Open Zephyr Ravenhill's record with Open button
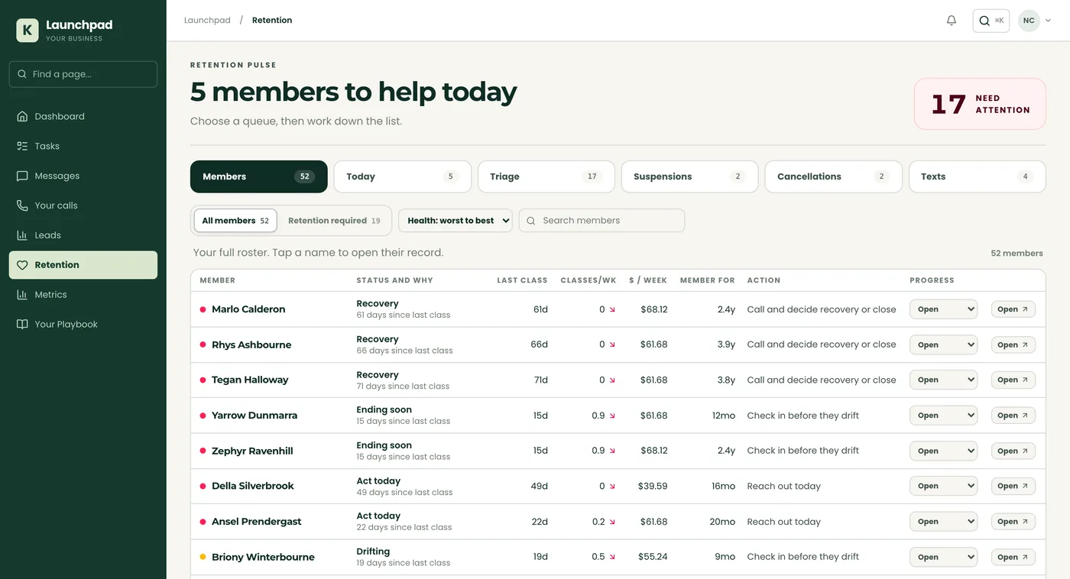 click(1013, 451)
